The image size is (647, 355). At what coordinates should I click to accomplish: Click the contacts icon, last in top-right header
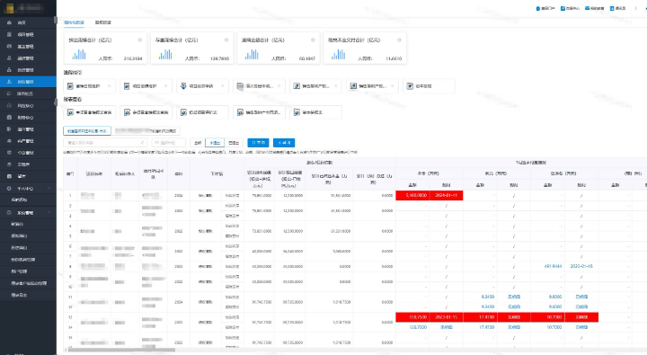point(612,8)
